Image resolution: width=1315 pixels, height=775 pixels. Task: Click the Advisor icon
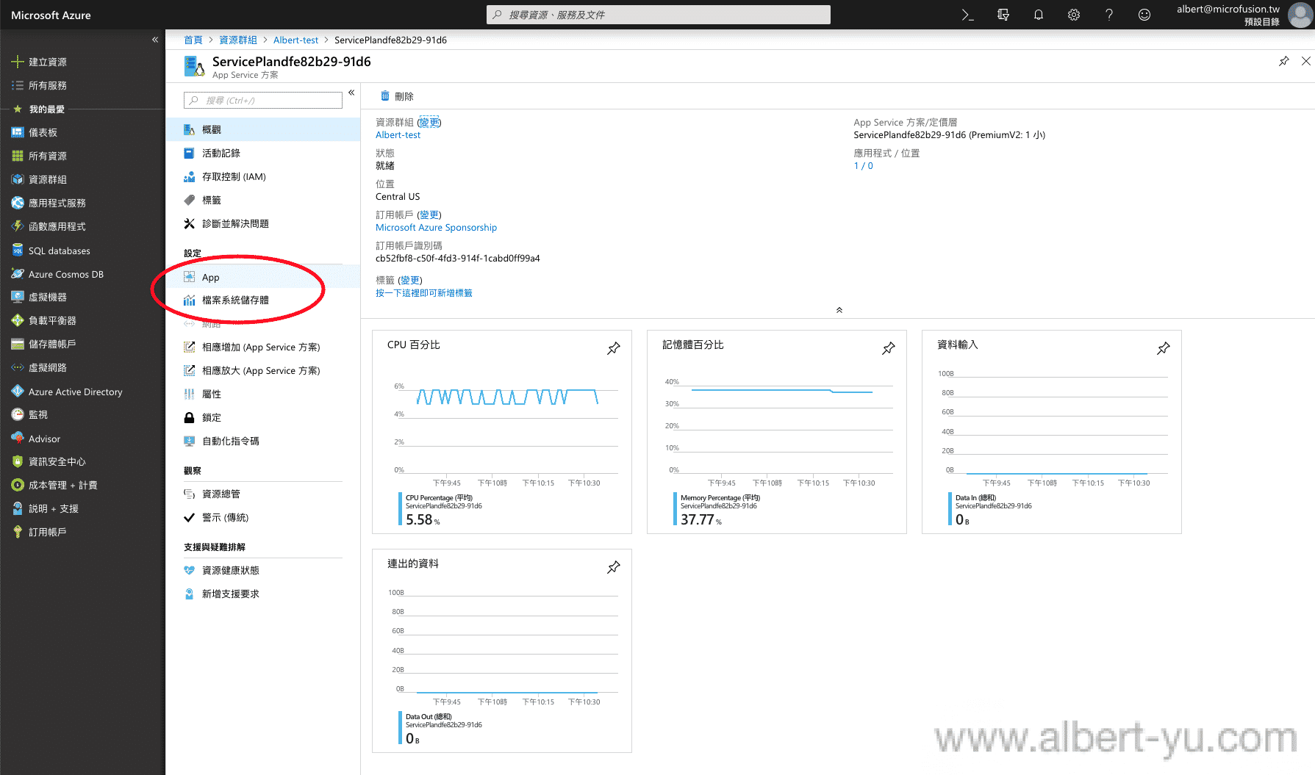coord(18,439)
